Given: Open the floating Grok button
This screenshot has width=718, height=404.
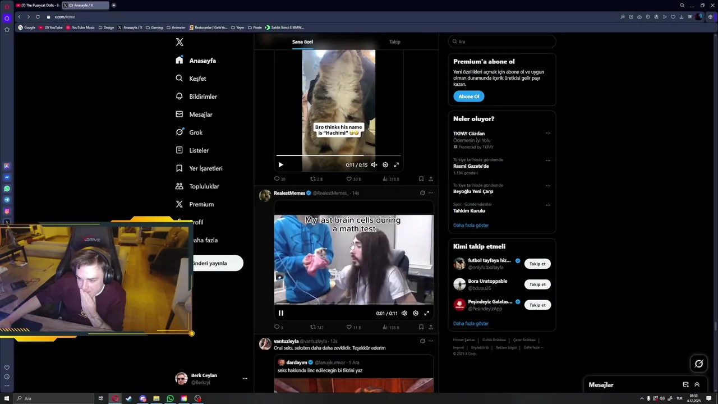Looking at the screenshot, I should [699, 364].
